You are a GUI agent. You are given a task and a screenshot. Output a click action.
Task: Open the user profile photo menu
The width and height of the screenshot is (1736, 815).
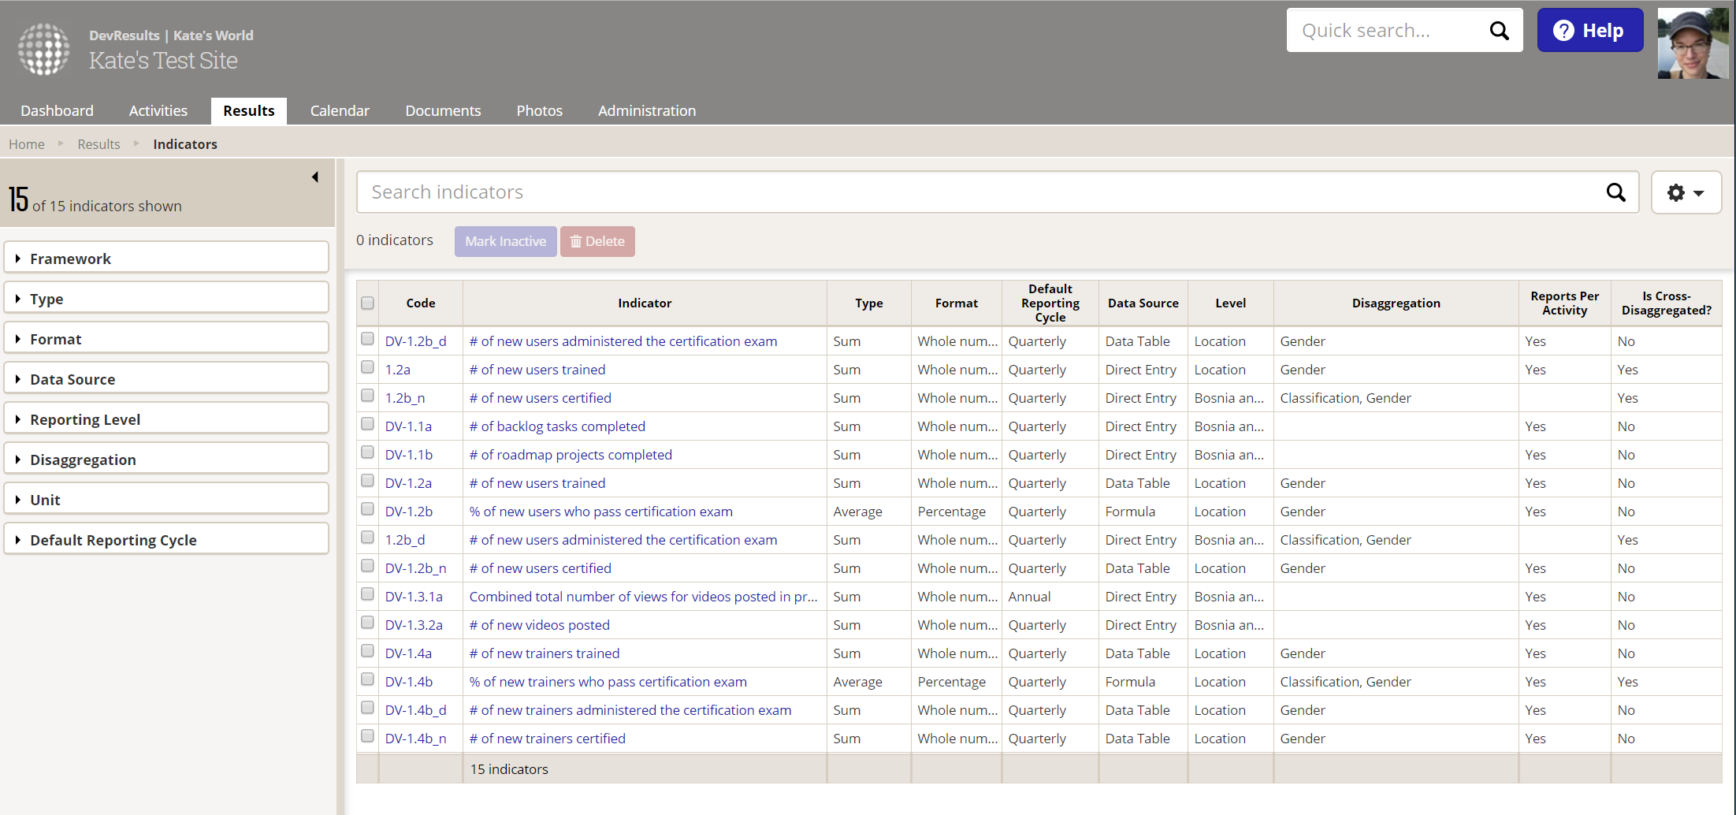coord(1692,43)
